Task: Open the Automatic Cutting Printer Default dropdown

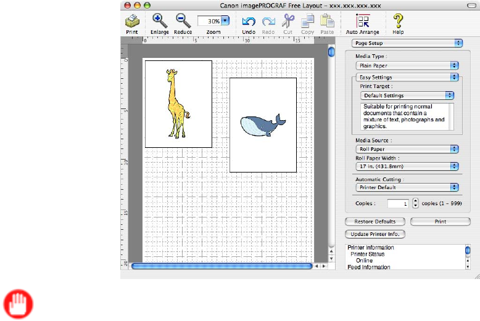Action: point(407,187)
